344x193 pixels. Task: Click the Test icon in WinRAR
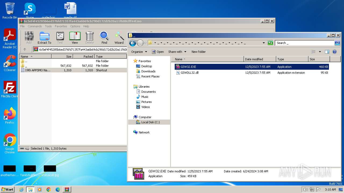click(60, 38)
